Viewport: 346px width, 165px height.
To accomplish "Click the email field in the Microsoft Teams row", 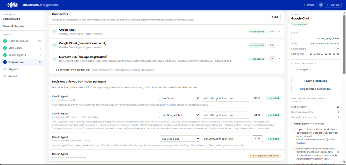I will (x=226, y=115).
